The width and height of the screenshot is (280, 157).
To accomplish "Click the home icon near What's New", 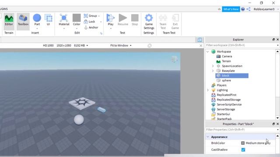I will (x=219, y=9).
